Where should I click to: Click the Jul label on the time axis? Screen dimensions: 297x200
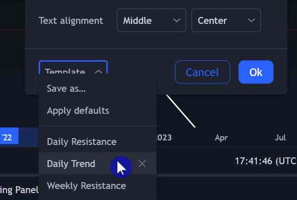tap(280, 137)
